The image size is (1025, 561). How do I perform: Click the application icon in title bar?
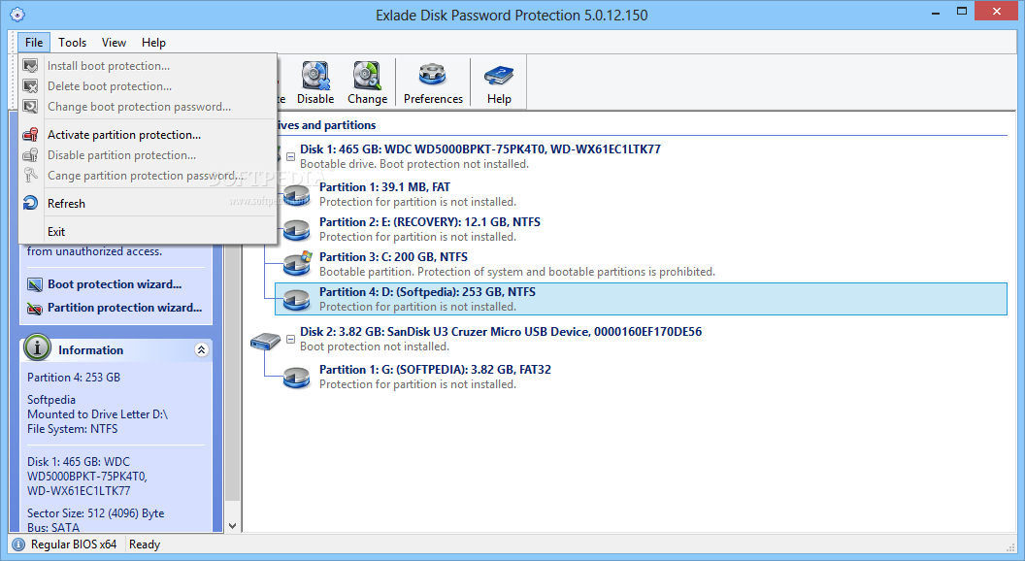click(17, 15)
